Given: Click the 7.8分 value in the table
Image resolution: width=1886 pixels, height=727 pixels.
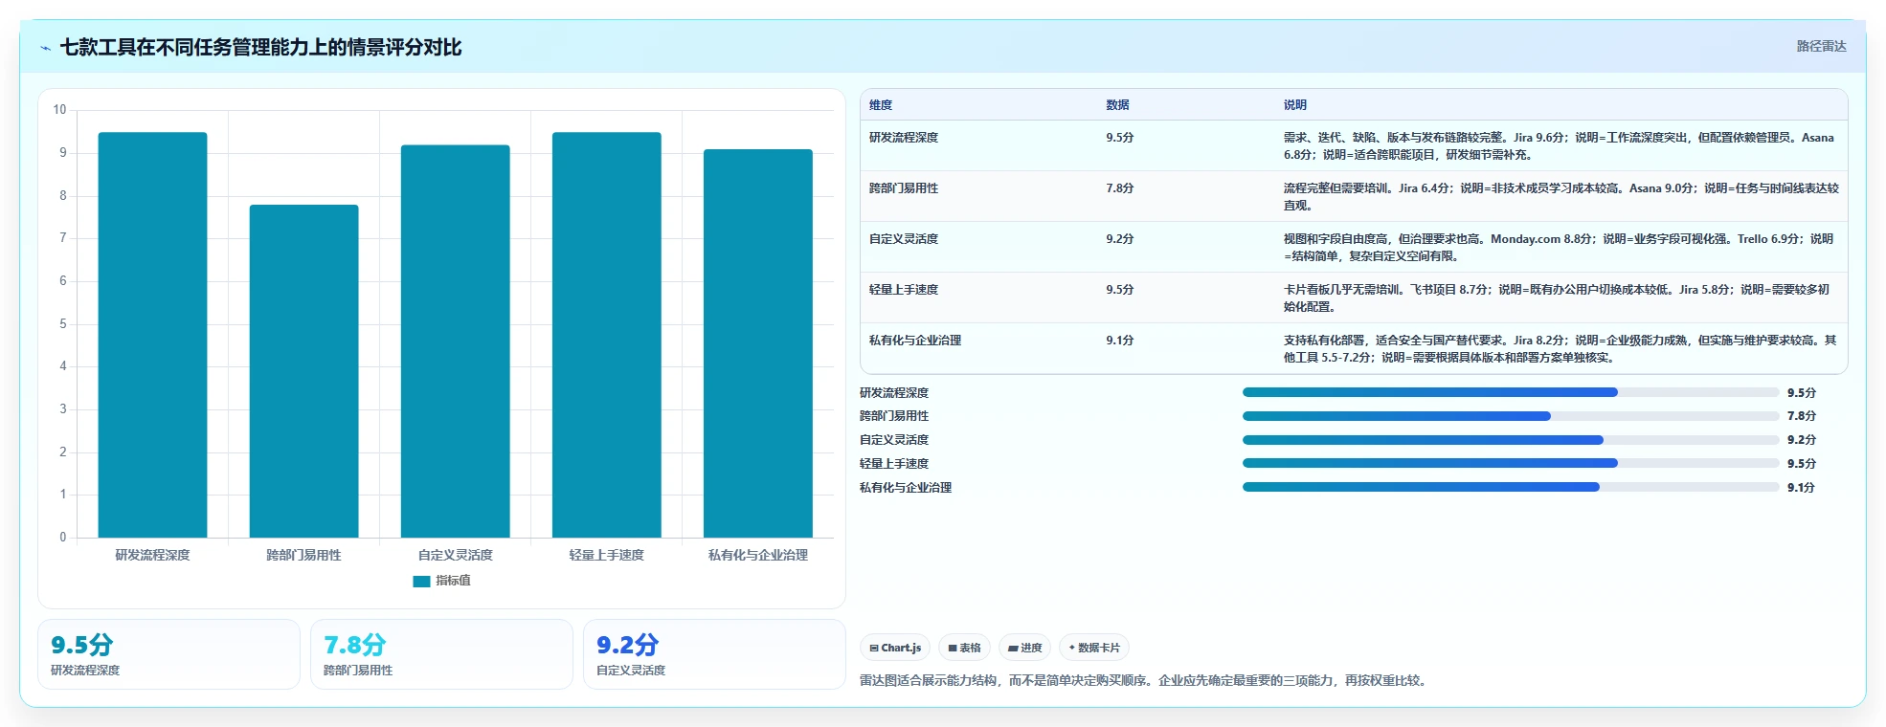Looking at the screenshot, I should pos(1120,188).
